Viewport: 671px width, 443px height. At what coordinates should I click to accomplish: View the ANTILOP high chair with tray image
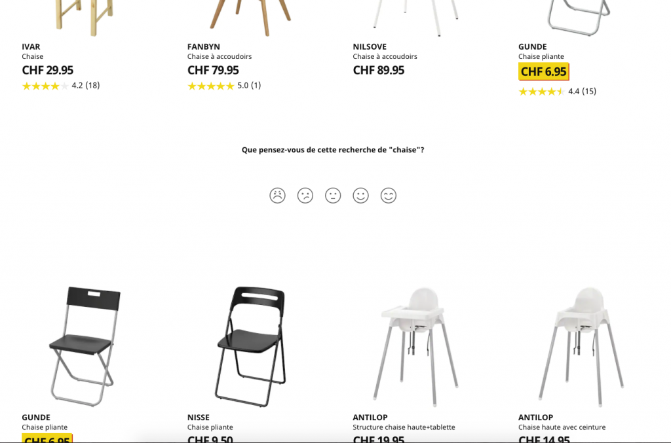click(415, 346)
